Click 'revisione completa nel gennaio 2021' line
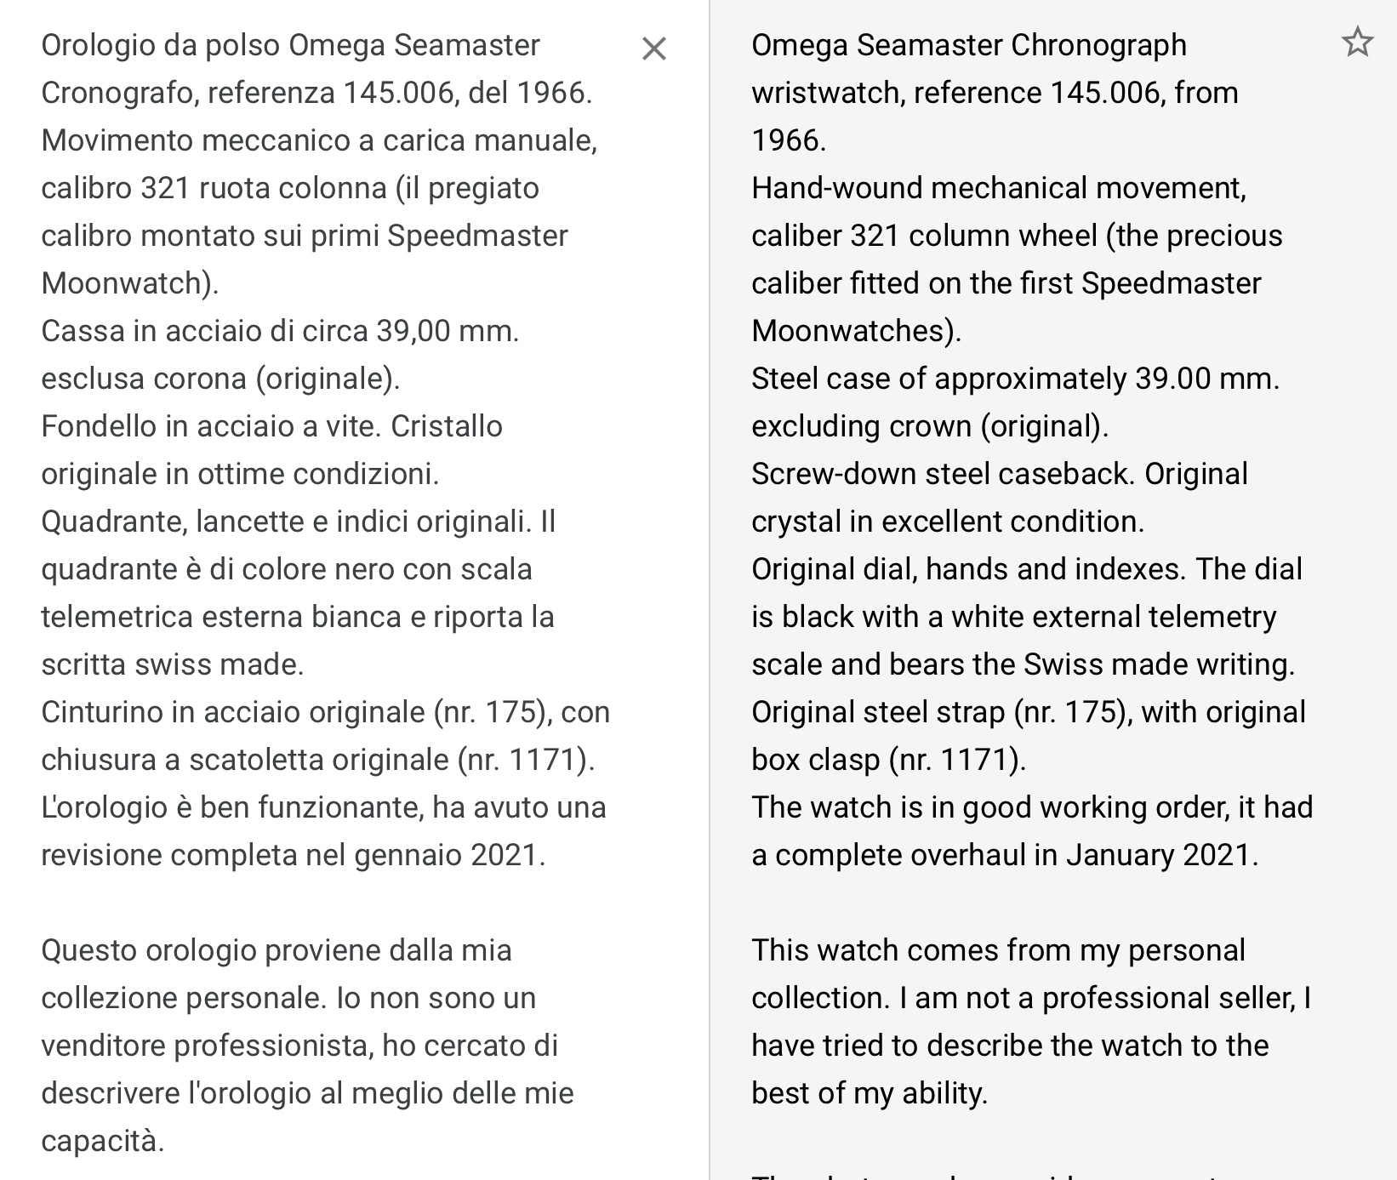The image size is (1397, 1180). click(293, 855)
